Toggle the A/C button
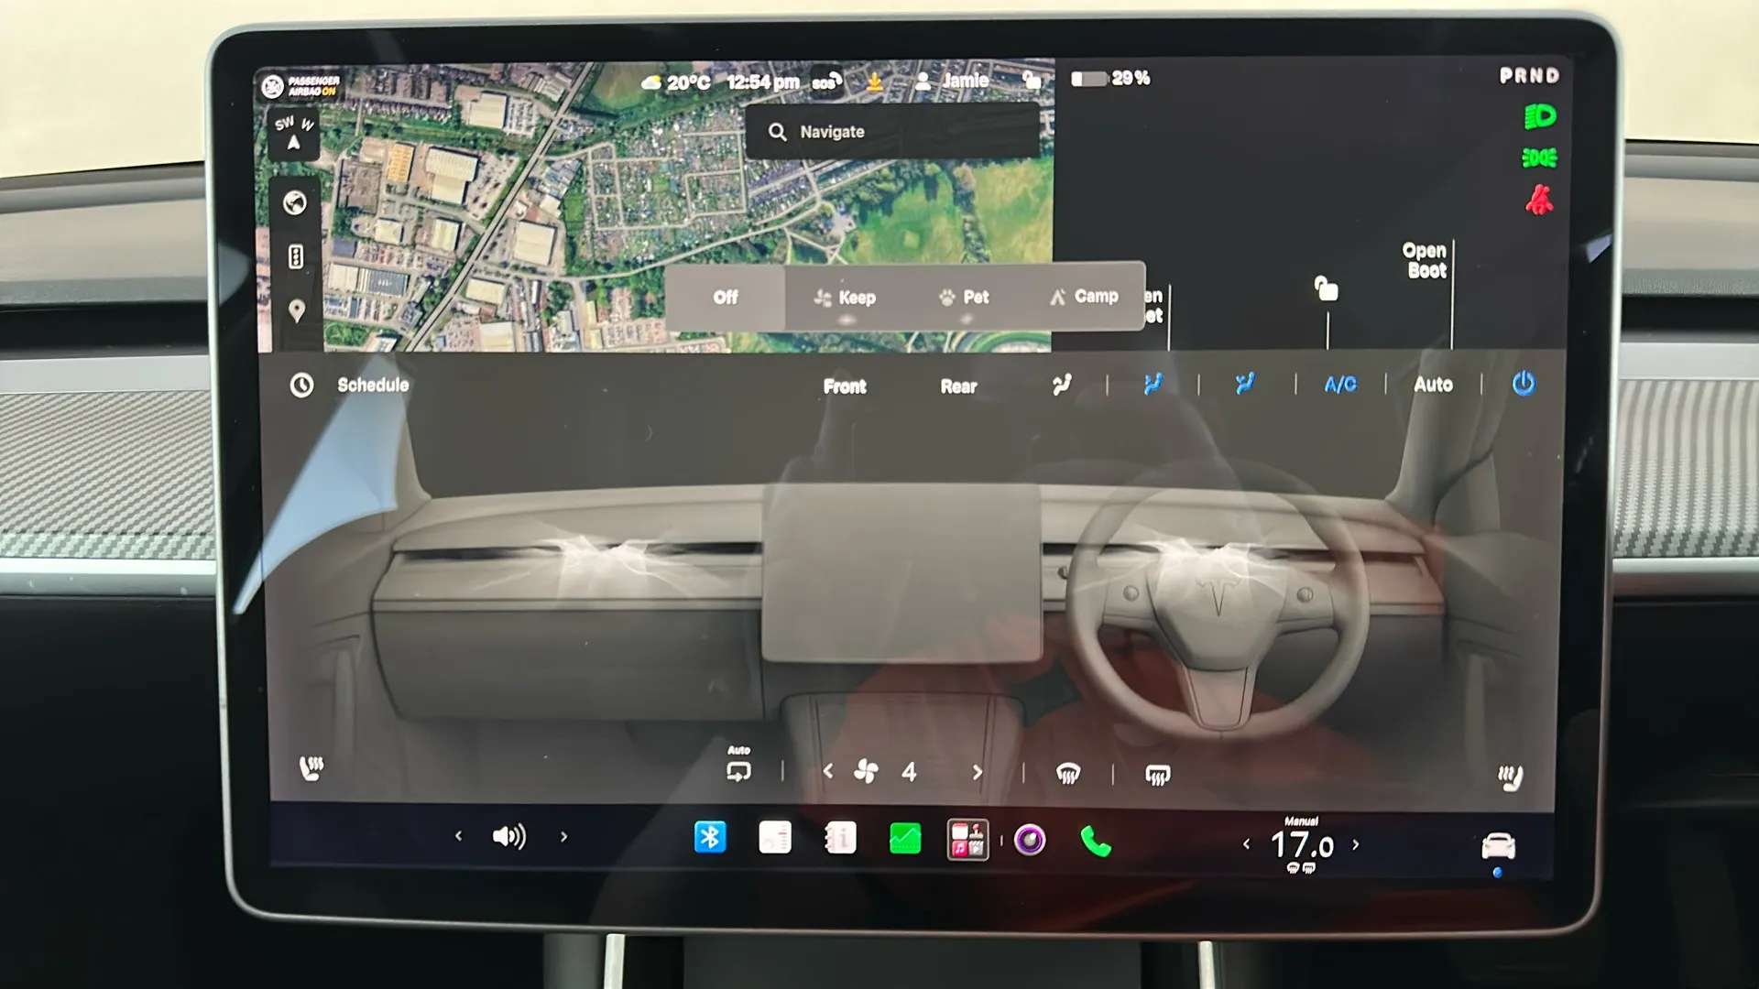Viewport: 1759px width, 989px height. coord(1340,385)
